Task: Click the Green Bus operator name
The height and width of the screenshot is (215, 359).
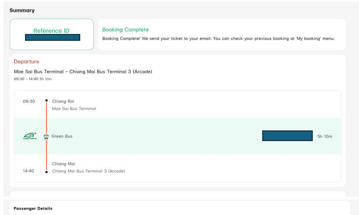Action: pos(62,136)
